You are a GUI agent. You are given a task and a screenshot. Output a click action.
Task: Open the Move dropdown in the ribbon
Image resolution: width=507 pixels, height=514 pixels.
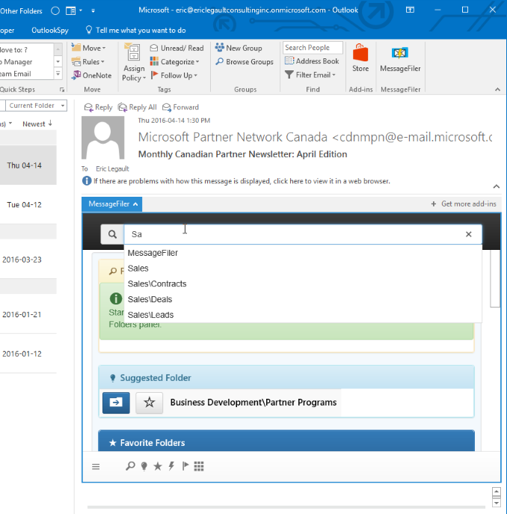pyautogui.click(x=88, y=48)
